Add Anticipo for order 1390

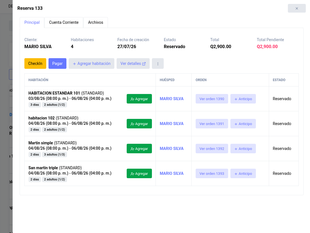(x=243, y=99)
